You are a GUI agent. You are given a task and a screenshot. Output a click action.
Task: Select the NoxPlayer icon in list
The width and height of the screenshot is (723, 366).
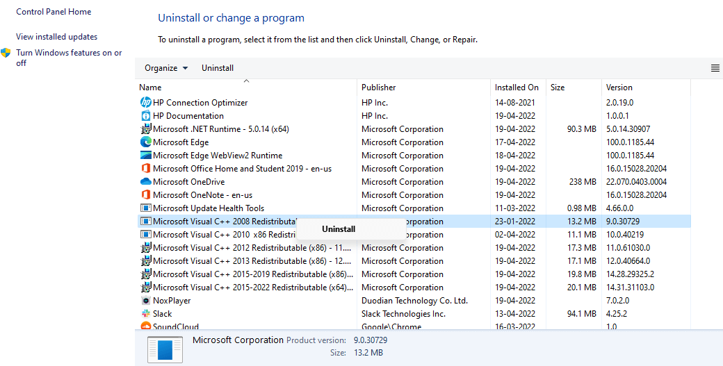point(146,301)
